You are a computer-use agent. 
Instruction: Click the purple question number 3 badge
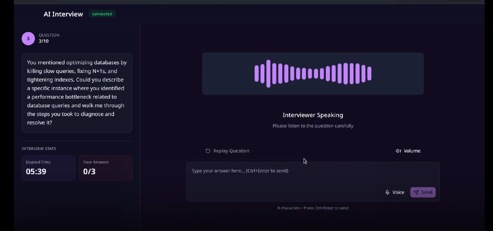(x=28, y=39)
